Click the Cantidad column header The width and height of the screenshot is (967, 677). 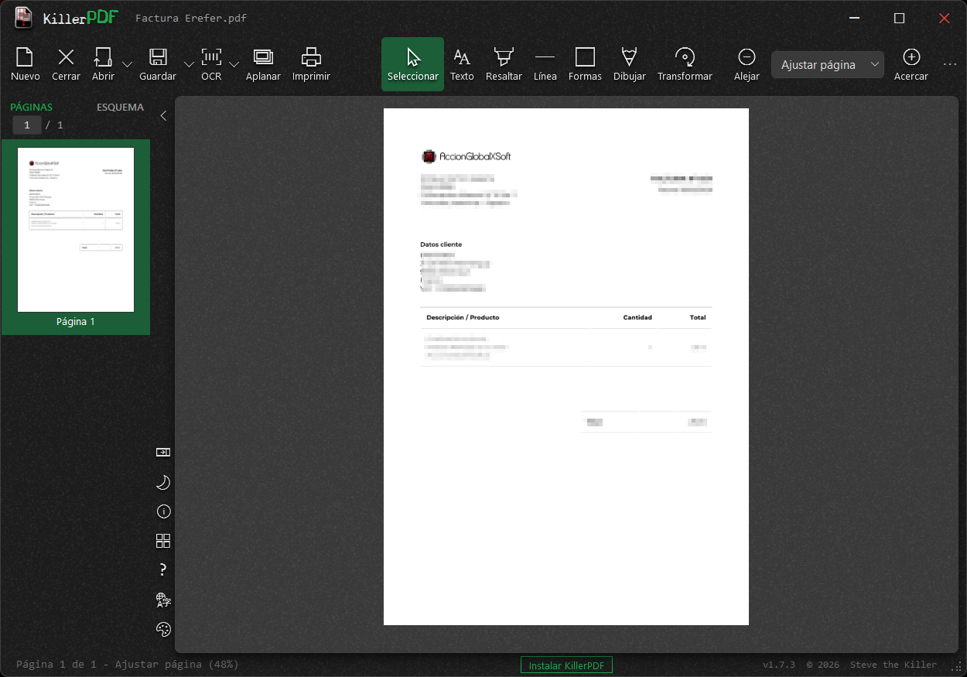[637, 317]
